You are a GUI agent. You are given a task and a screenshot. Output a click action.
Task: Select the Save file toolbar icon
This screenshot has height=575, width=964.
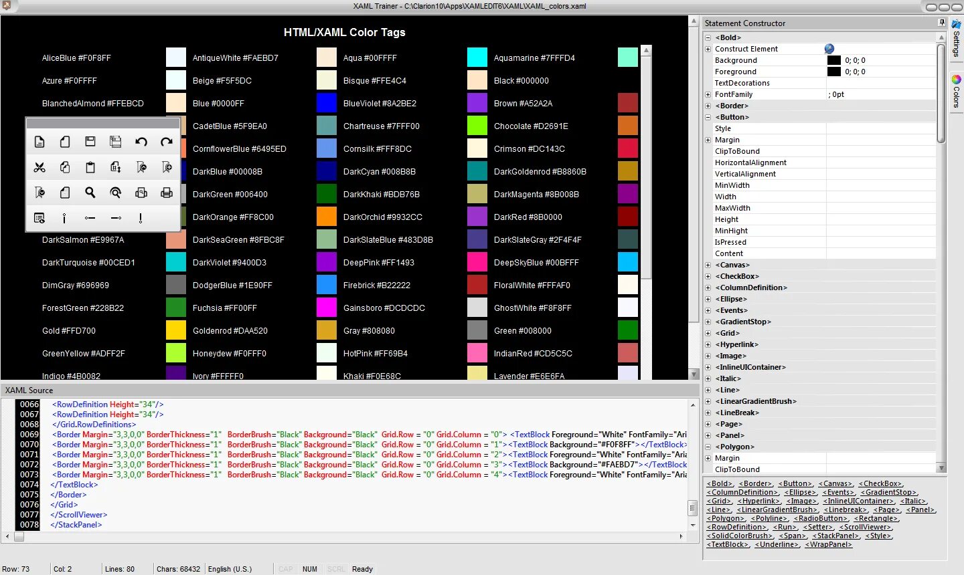click(90, 142)
